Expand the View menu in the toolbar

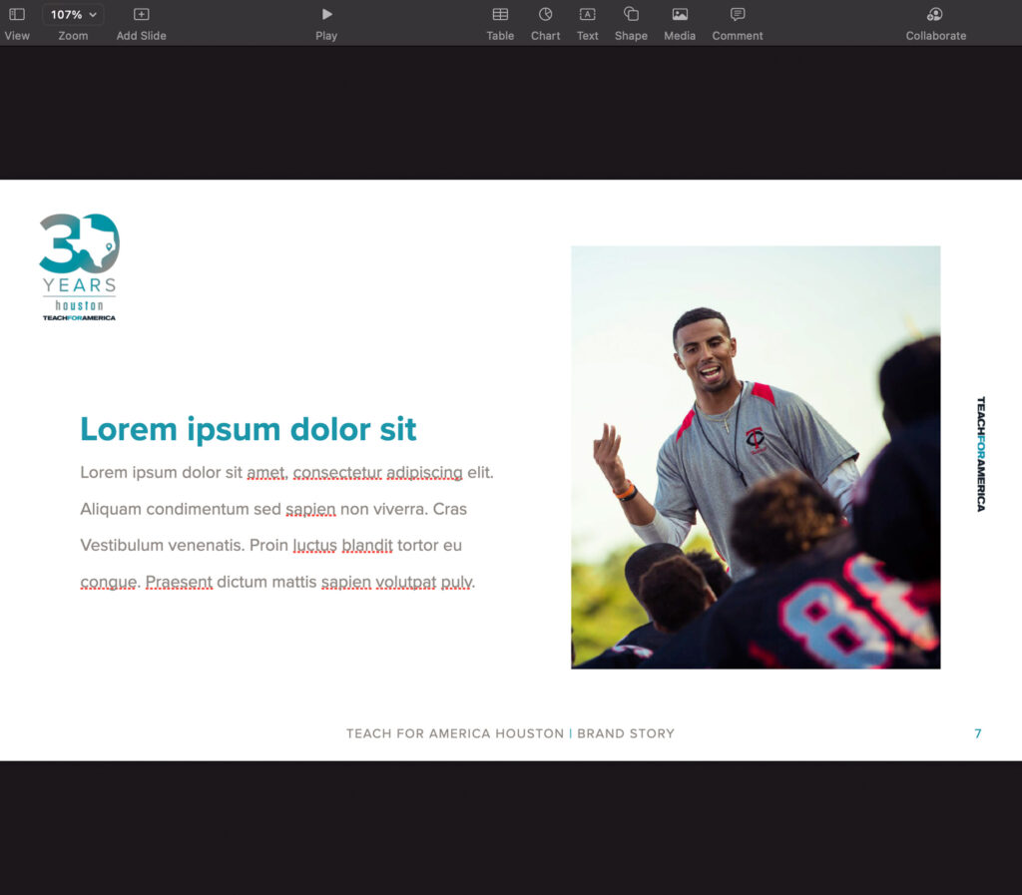17,22
